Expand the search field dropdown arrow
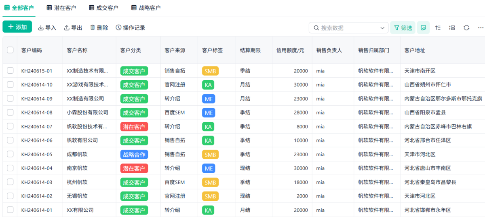 tap(382, 28)
